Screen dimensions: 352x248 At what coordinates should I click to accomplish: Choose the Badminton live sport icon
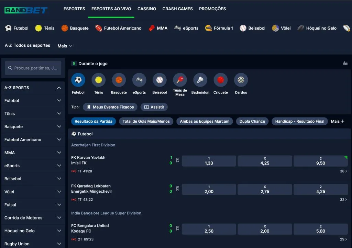(200, 80)
